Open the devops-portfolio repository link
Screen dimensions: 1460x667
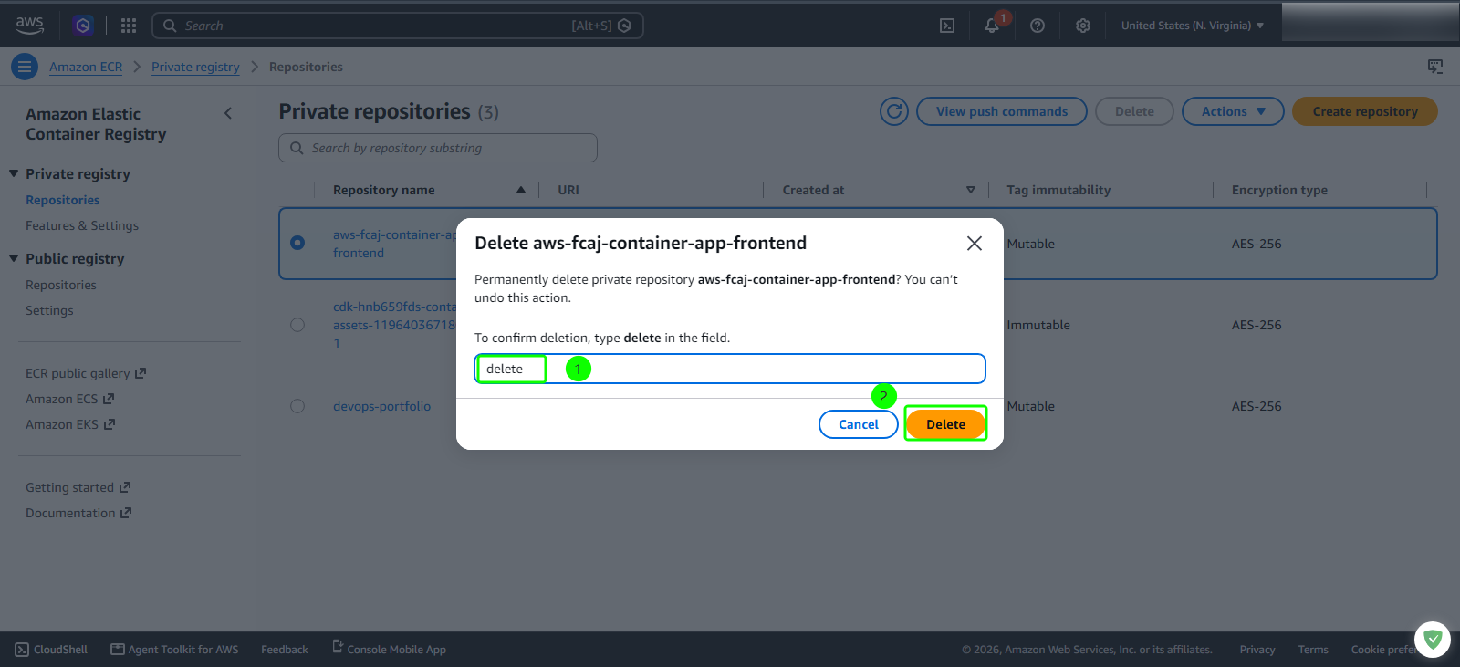point(381,406)
